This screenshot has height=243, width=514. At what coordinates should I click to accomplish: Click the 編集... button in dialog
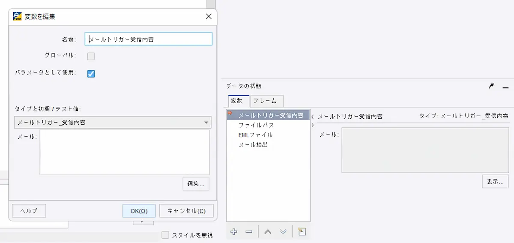pos(196,184)
